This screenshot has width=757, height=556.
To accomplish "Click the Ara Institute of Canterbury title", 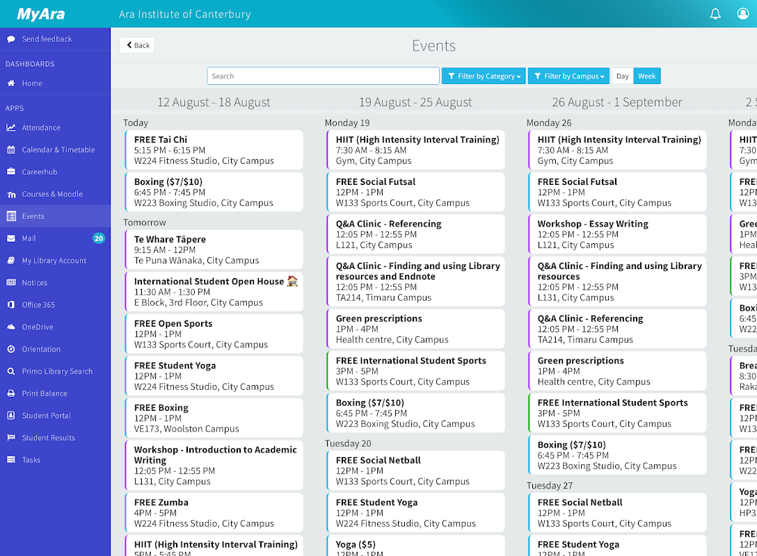I will pyautogui.click(x=185, y=15).
